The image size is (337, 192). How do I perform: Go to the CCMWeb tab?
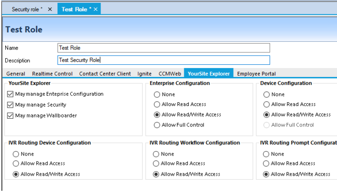170,74
